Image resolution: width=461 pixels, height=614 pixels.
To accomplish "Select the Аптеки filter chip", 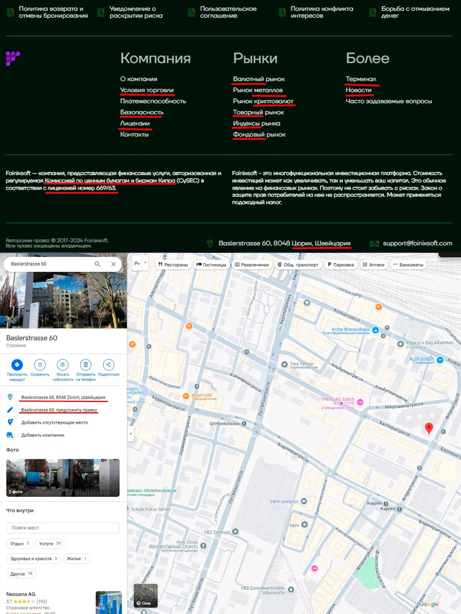I will (x=374, y=265).
